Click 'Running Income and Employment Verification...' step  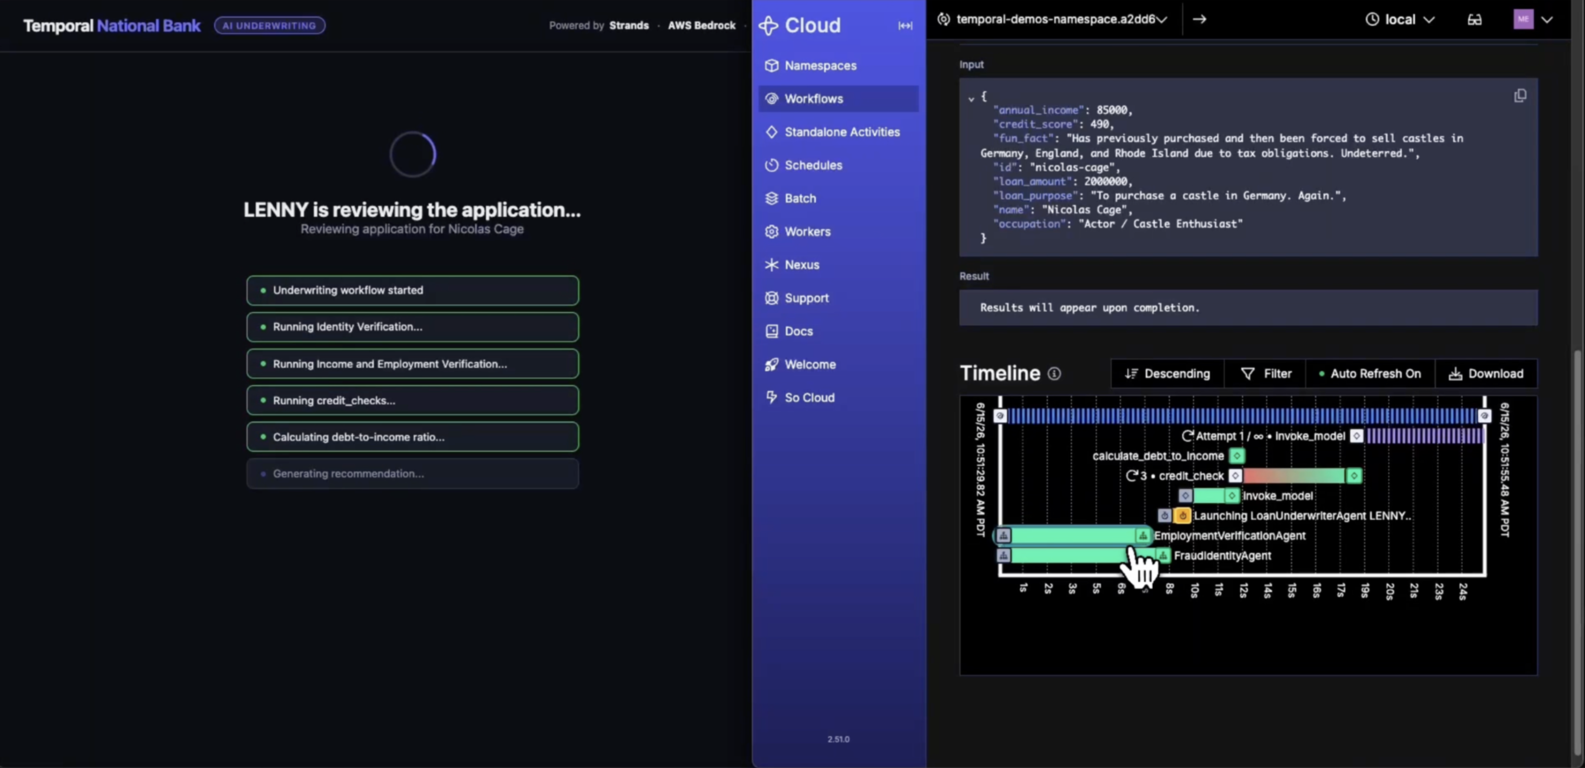pos(412,363)
